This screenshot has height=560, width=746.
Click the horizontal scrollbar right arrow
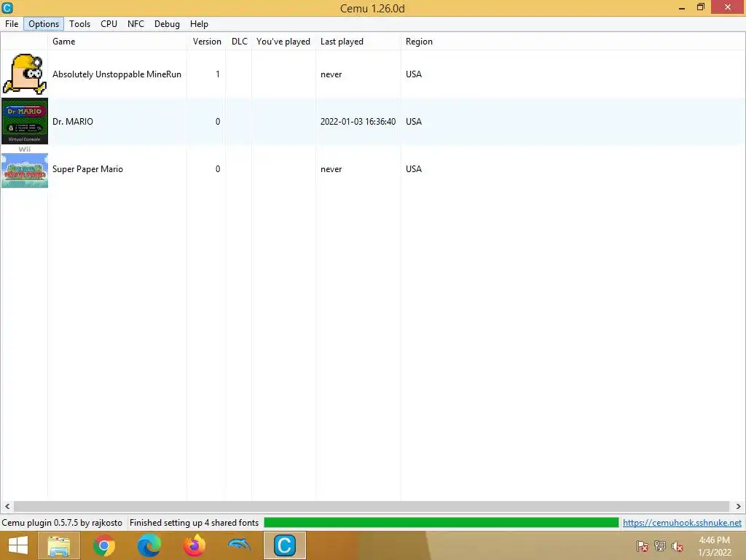[x=739, y=506]
